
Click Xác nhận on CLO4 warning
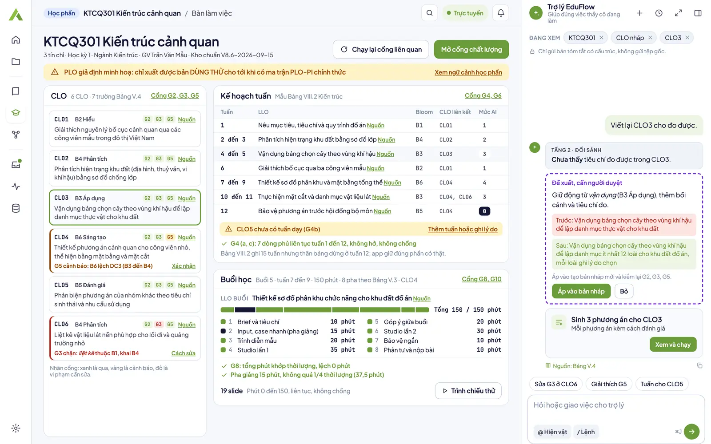tap(184, 266)
